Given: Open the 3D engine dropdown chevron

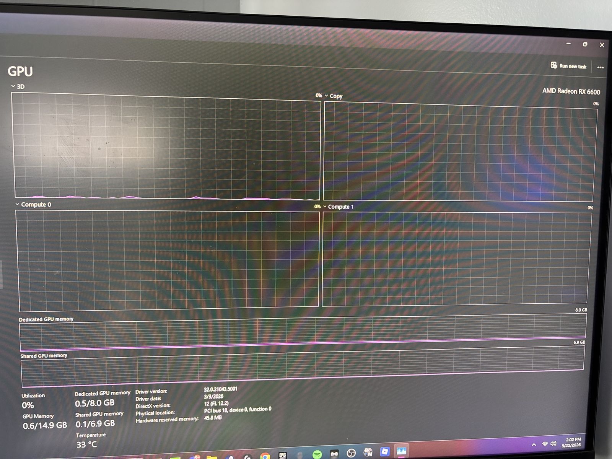Looking at the screenshot, I should click(x=13, y=86).
